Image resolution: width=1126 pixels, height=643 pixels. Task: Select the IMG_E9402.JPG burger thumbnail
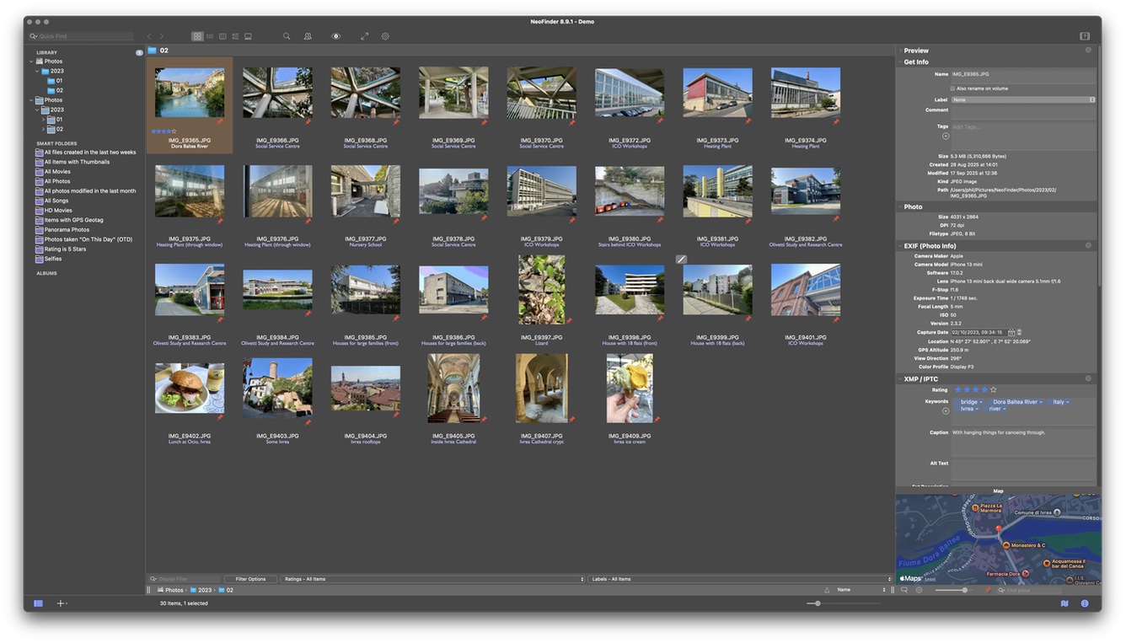click(x=190, y=388)
